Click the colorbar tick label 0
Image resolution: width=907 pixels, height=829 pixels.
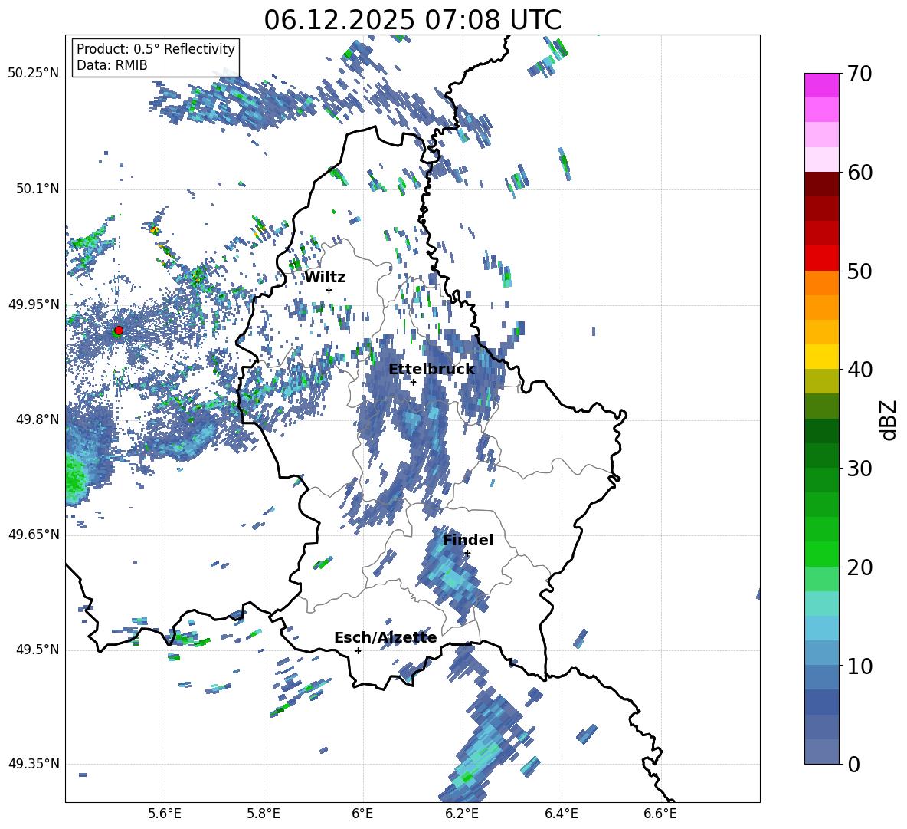tap(853, 764)
